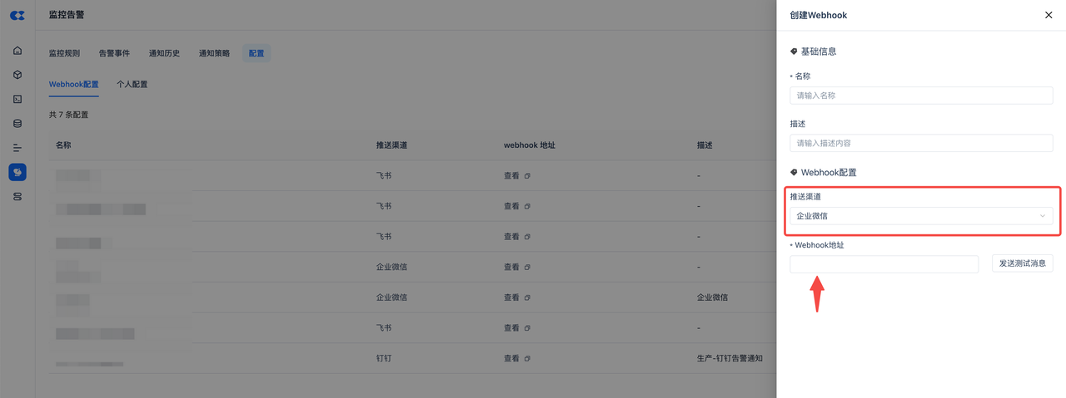
Task: Click copy icon in first 飞书 row
Action: 527,176
